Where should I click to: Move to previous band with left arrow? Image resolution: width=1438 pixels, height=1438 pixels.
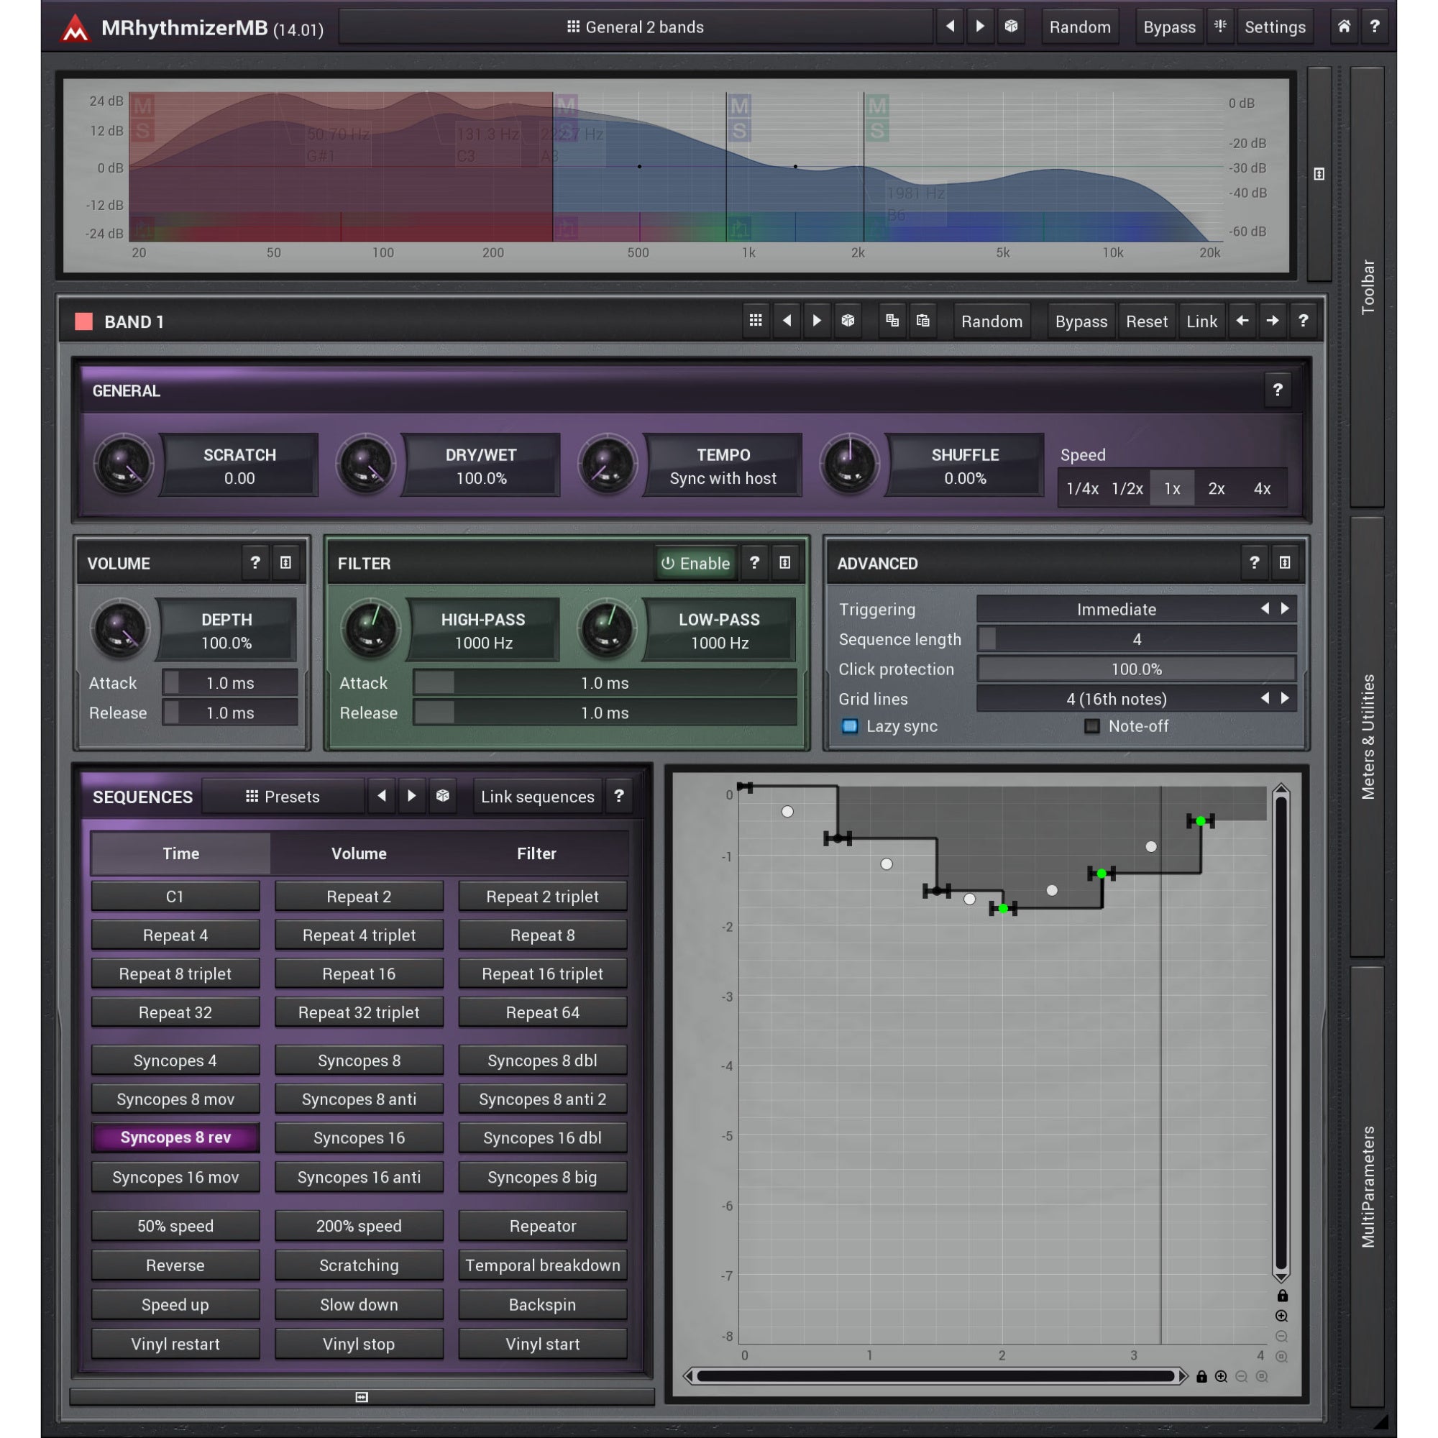[1242, 321]
